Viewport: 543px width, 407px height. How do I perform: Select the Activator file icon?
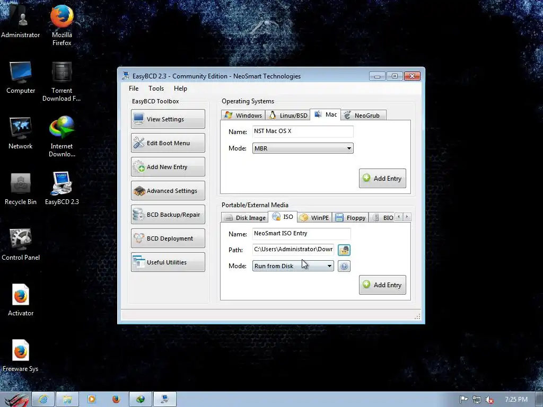[21, 300]
